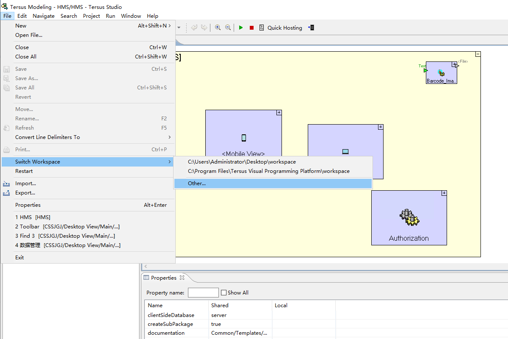
Task: Click the 'server' shared value cell
Action: tap(240, 315)
